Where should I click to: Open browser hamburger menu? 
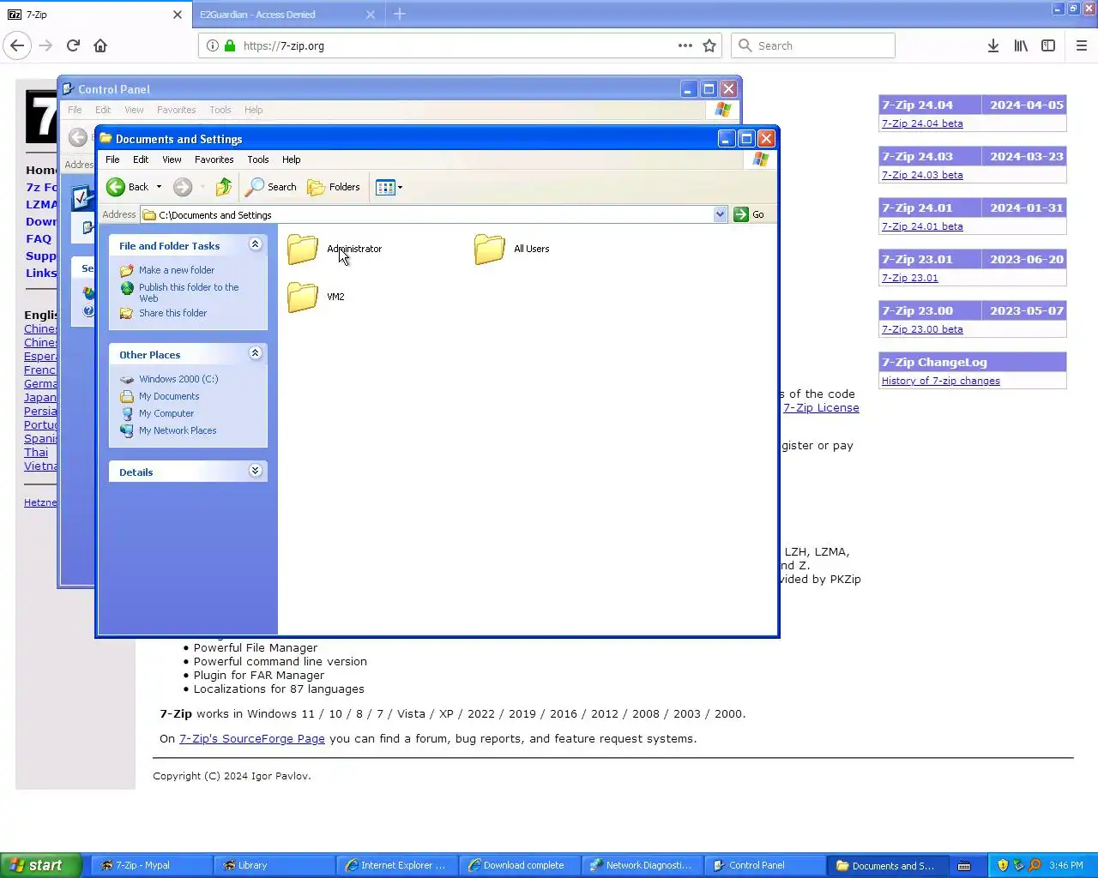[x=1082, y=45]
